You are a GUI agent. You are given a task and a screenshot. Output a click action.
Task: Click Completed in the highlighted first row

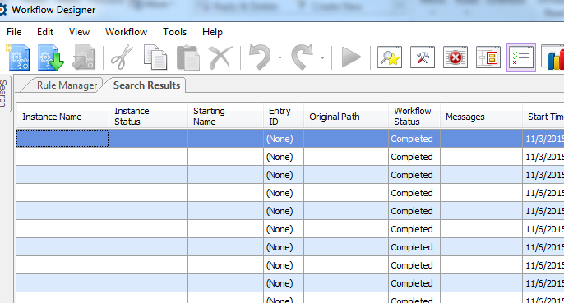(x=412, y=139)
